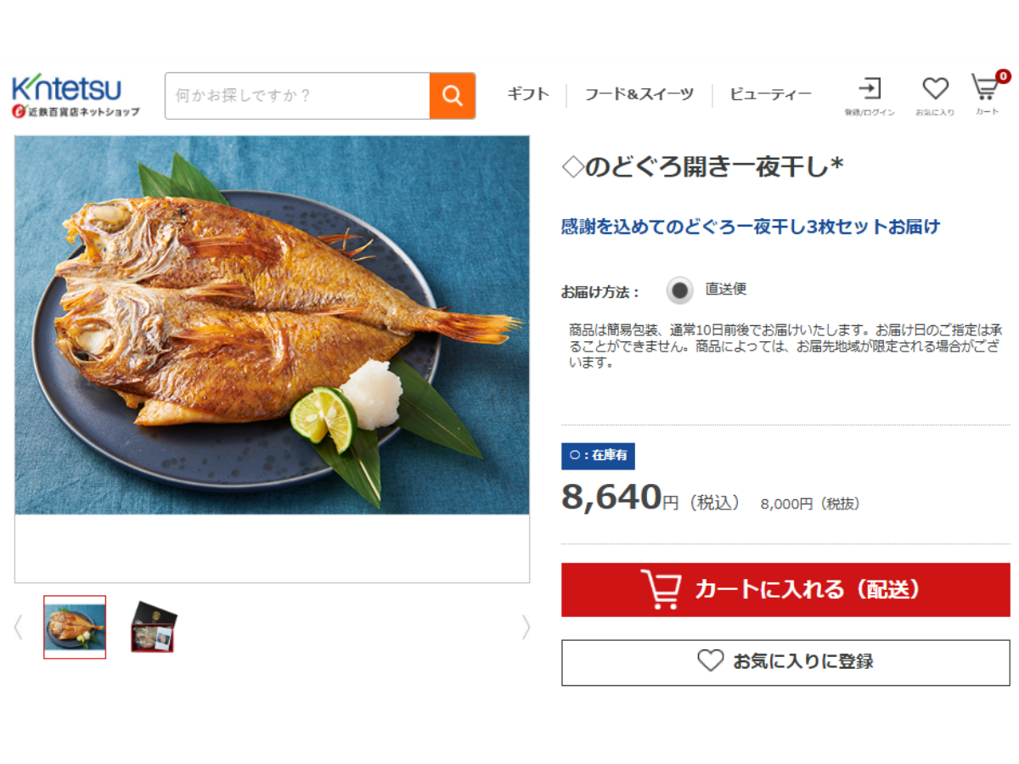Click the orange search magnifier button
Image resolution: width=1019 pixels, height=764 pixels.
tap(452, 96)
